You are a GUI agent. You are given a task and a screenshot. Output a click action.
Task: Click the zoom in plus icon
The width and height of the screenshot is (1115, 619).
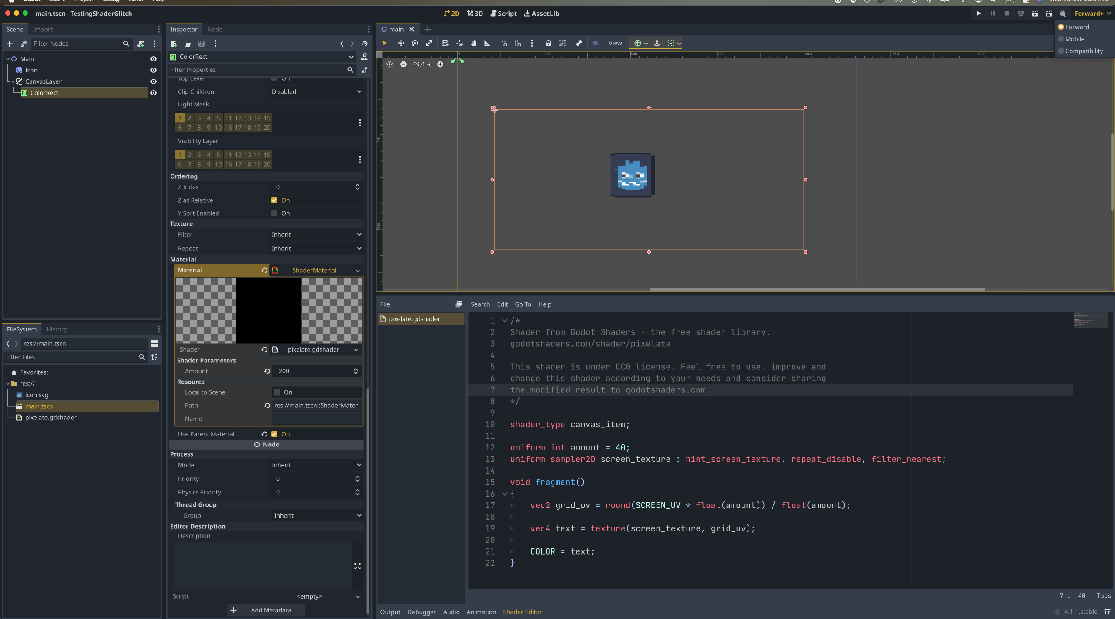(440, 64)
